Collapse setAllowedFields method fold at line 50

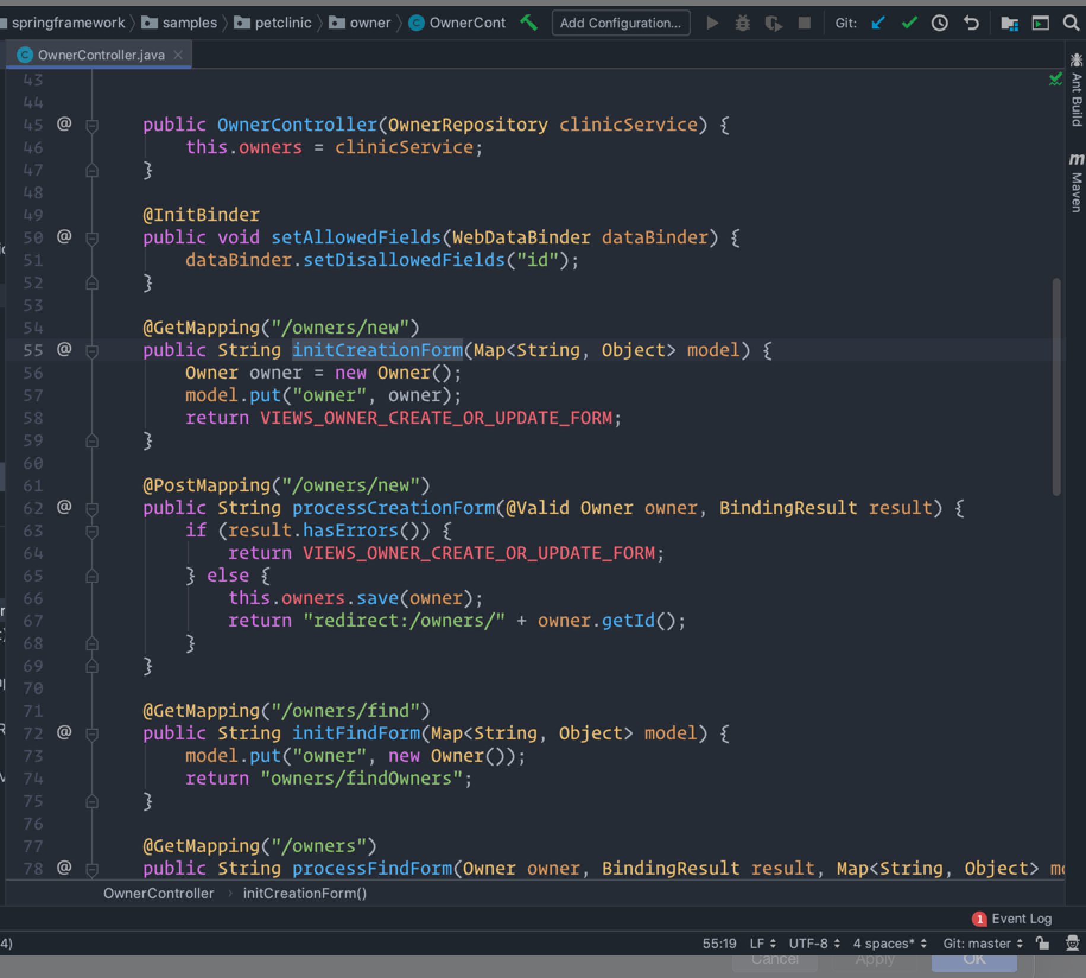pos(92,238)
